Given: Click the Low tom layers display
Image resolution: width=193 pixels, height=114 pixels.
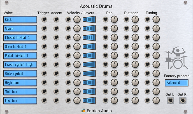Looking at the screenshot, I should coord(89,101).
